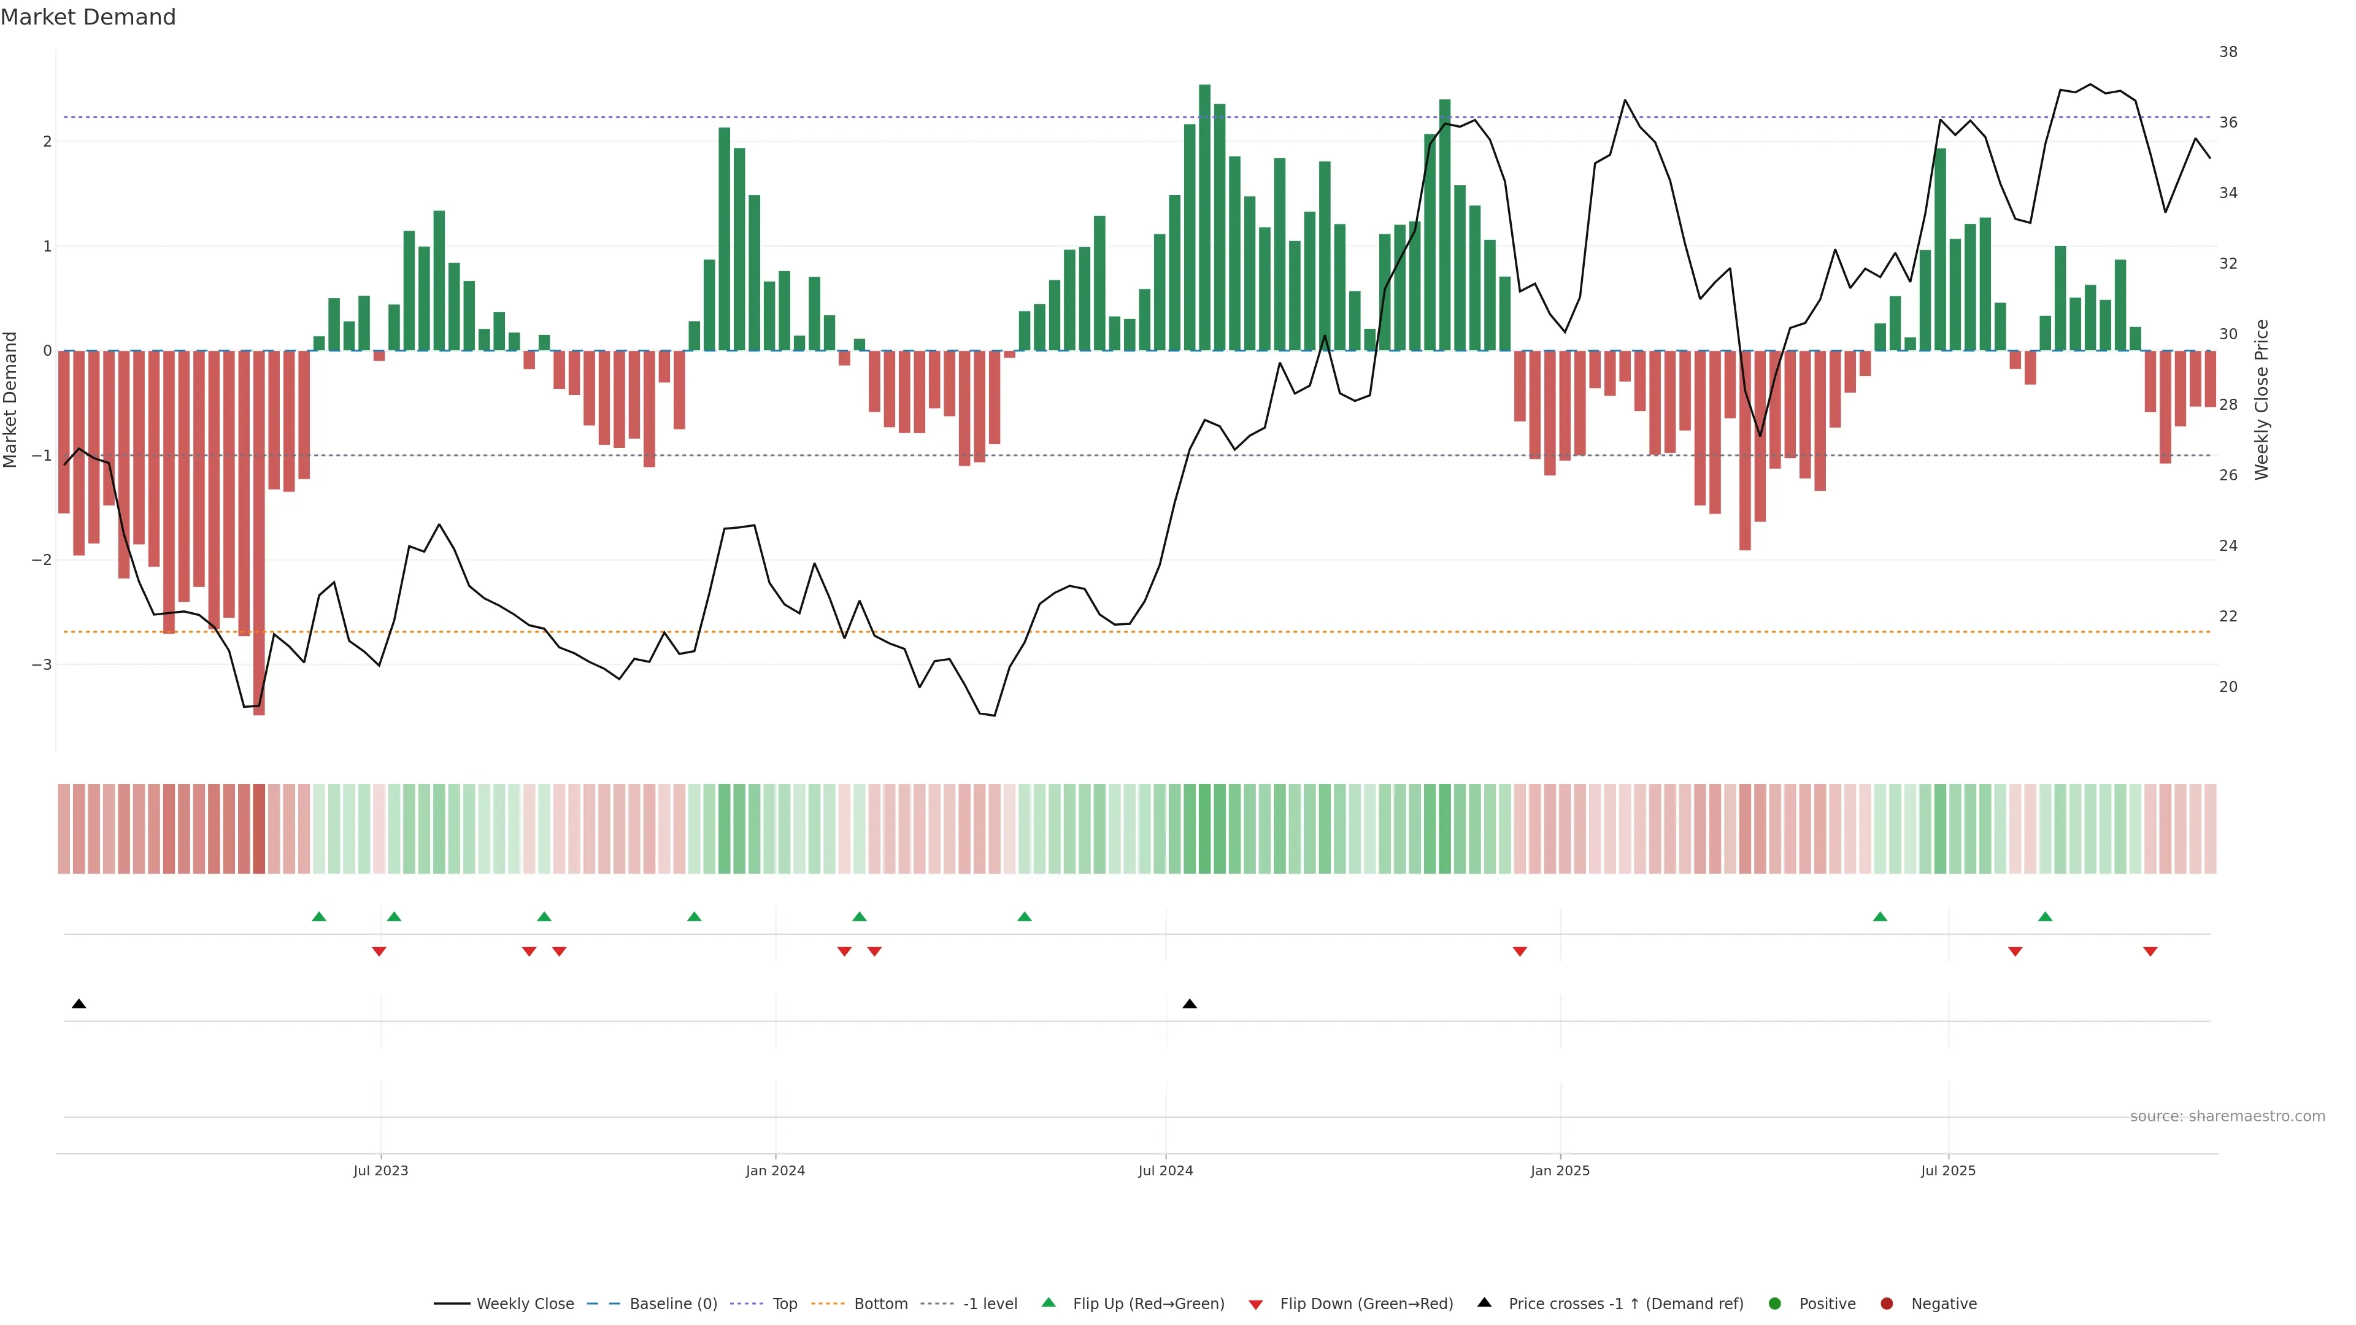This screenshot has width=2356, height=1325.
Task: Click the Flip Up legend green triangle
Action: pyautogui.click(x=1048, y=1302)
